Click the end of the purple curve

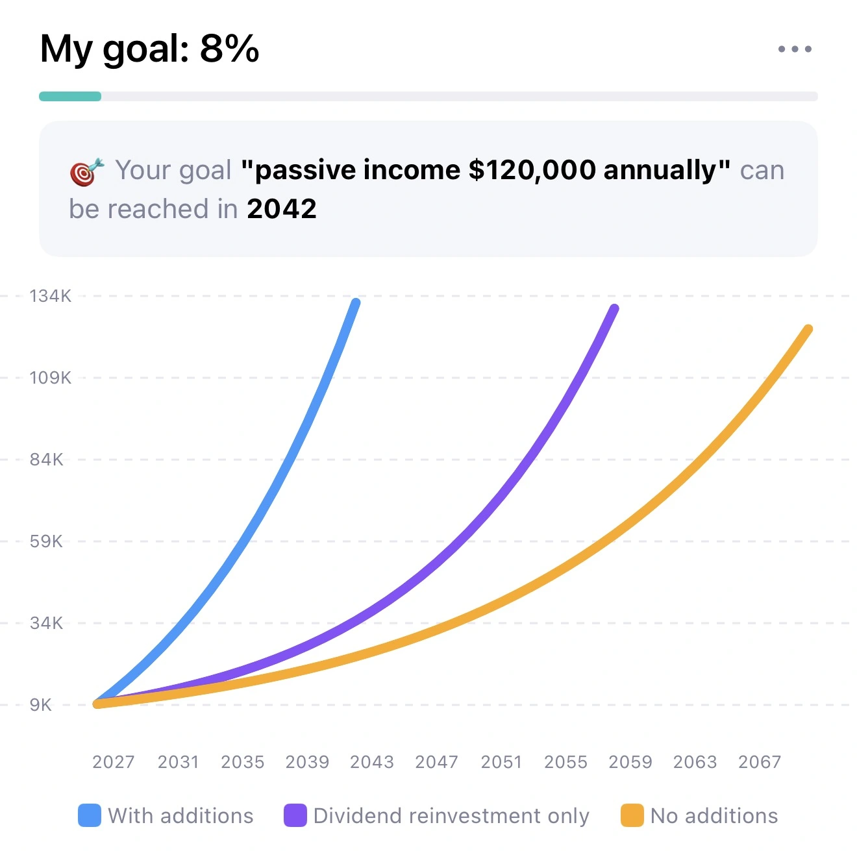pyautogui.click(x=614, y=309)
